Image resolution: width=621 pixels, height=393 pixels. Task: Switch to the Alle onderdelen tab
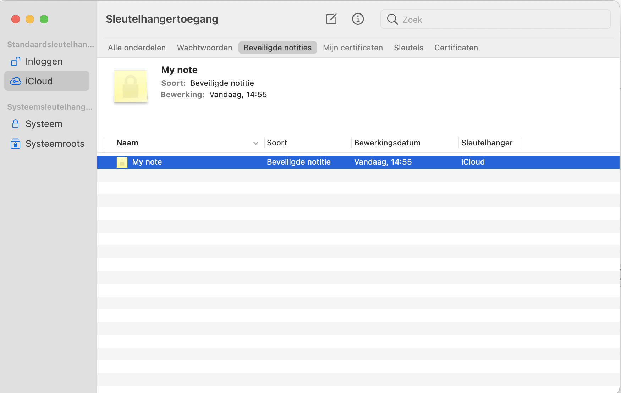(x=137, y=48)
